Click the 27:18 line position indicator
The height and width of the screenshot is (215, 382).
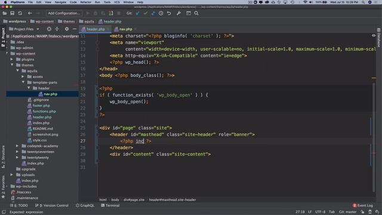[300, 212]
